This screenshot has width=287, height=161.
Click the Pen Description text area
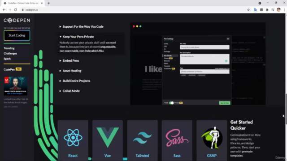[x=204, y=59]
